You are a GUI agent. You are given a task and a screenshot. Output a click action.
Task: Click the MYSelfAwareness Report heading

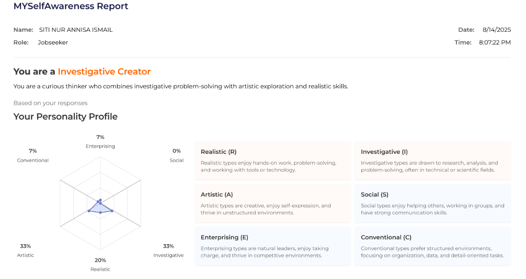pyautogui.click(x=71, y=6)
